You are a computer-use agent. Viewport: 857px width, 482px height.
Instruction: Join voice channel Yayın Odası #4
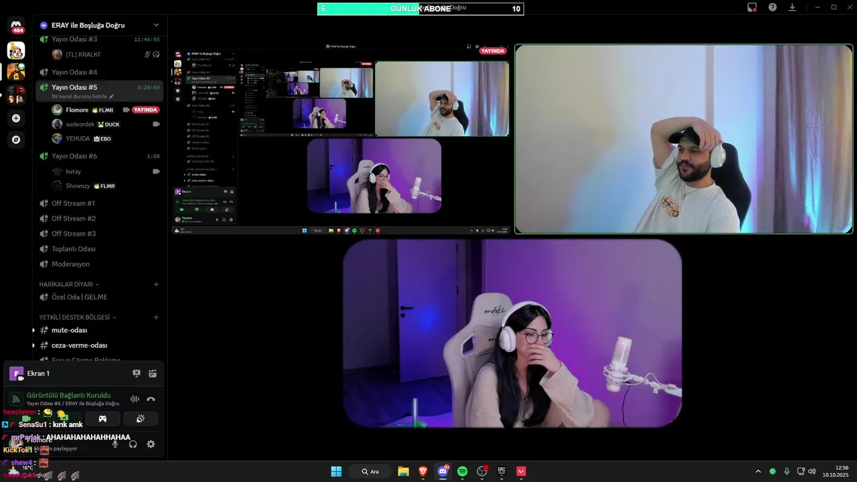pyautogui.click(x=99, y=72)
